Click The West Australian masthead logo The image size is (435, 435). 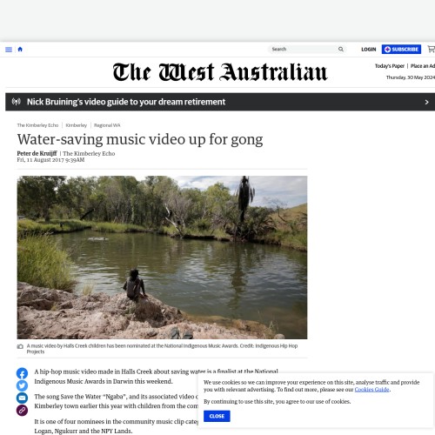[x=220, y=72]
